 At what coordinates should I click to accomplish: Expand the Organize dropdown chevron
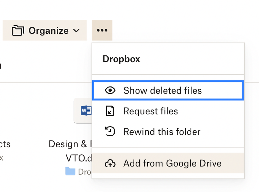click(x=77, y=30)
